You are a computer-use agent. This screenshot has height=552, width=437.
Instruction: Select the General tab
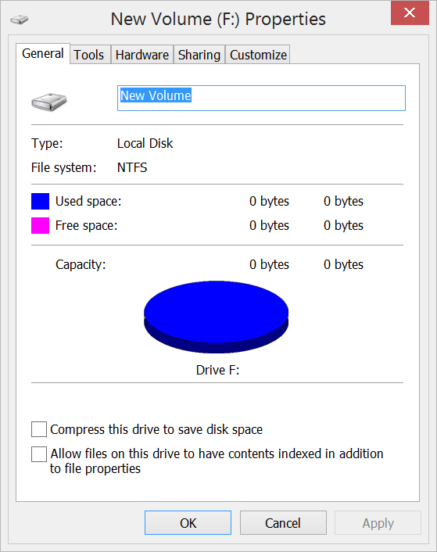click(x=43, y=53)
